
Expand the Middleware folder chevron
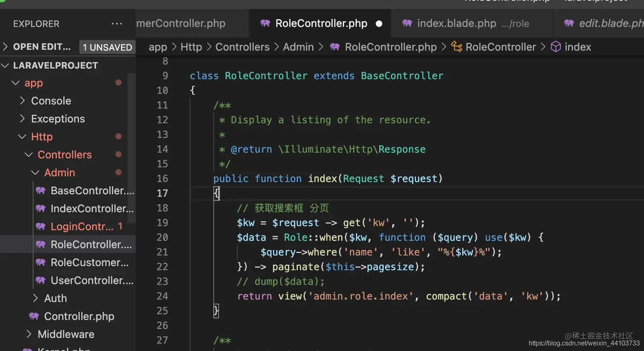tap(29, 334)
